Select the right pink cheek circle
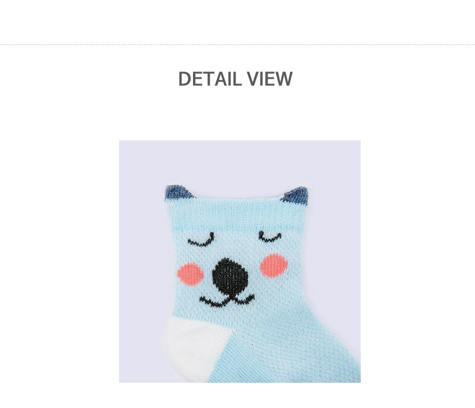This screenshot has width=475, height=408. 274,265
